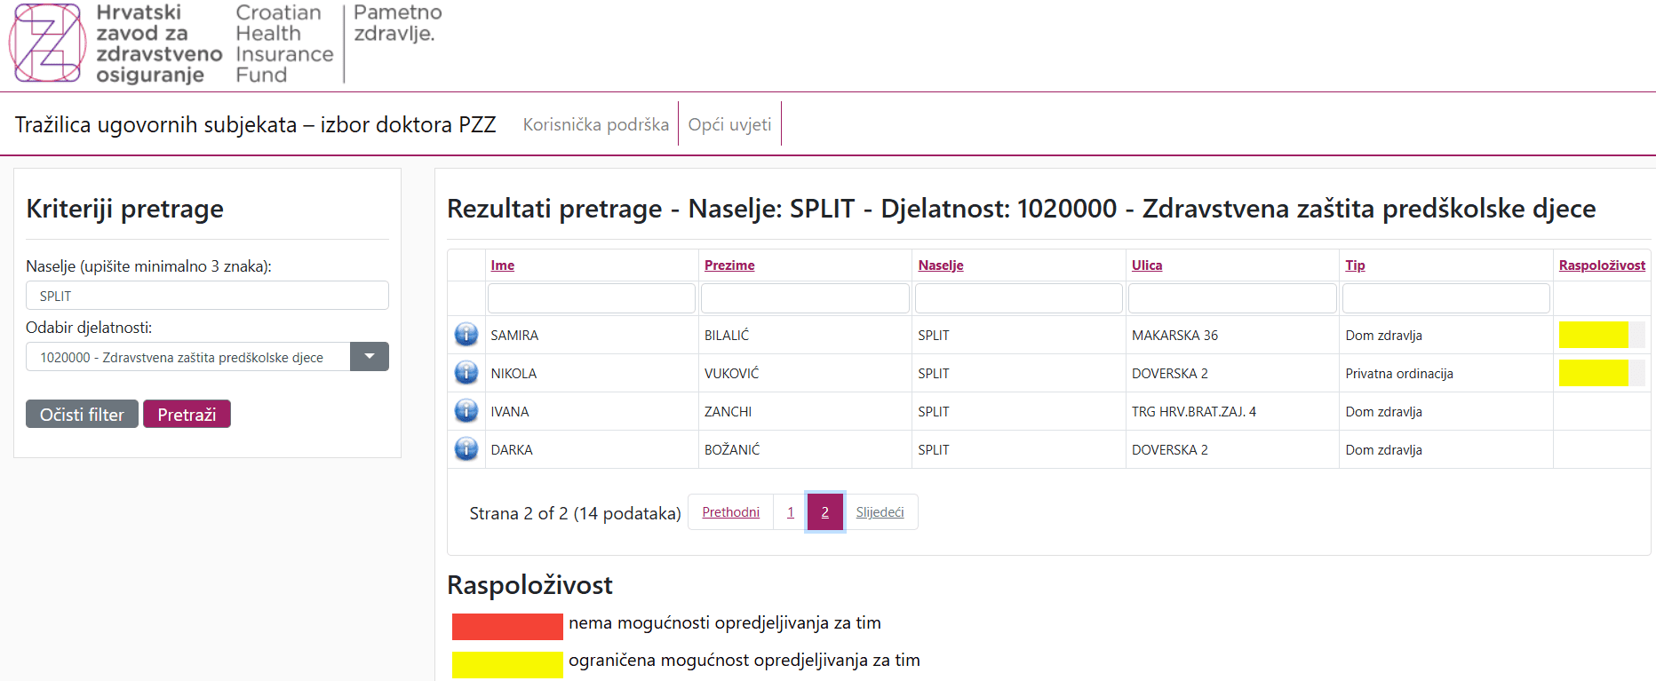Open the djelatnost combo box field
Viewport: 1656px width, 681px height.
[x=188, y=357]
